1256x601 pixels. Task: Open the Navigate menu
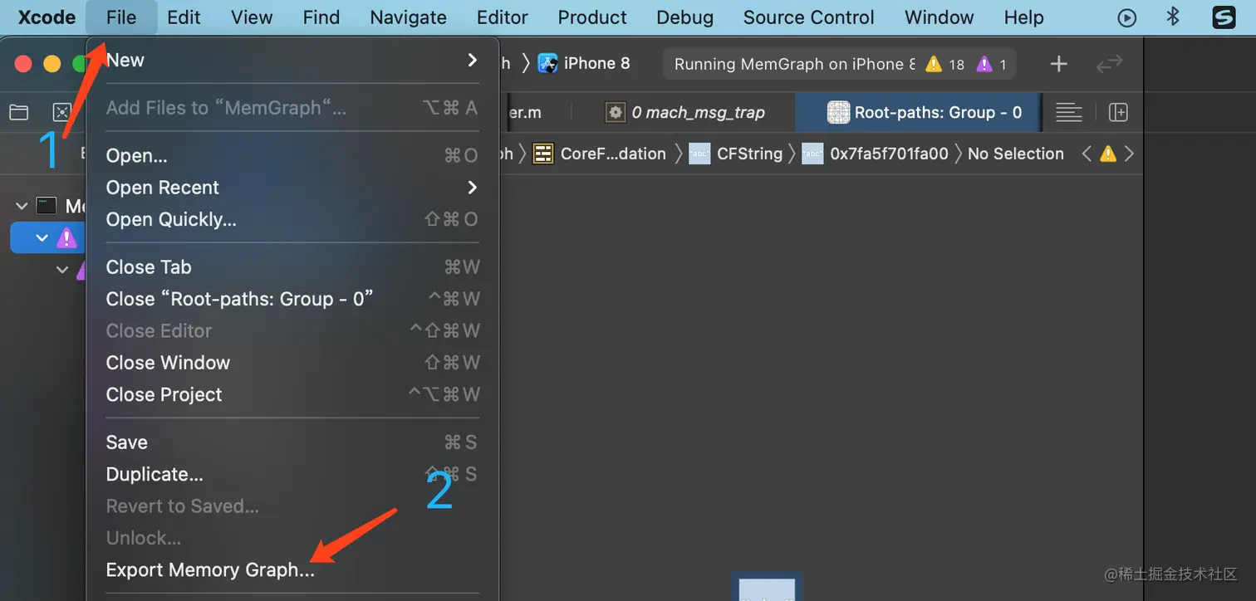(x=408, y=17)
